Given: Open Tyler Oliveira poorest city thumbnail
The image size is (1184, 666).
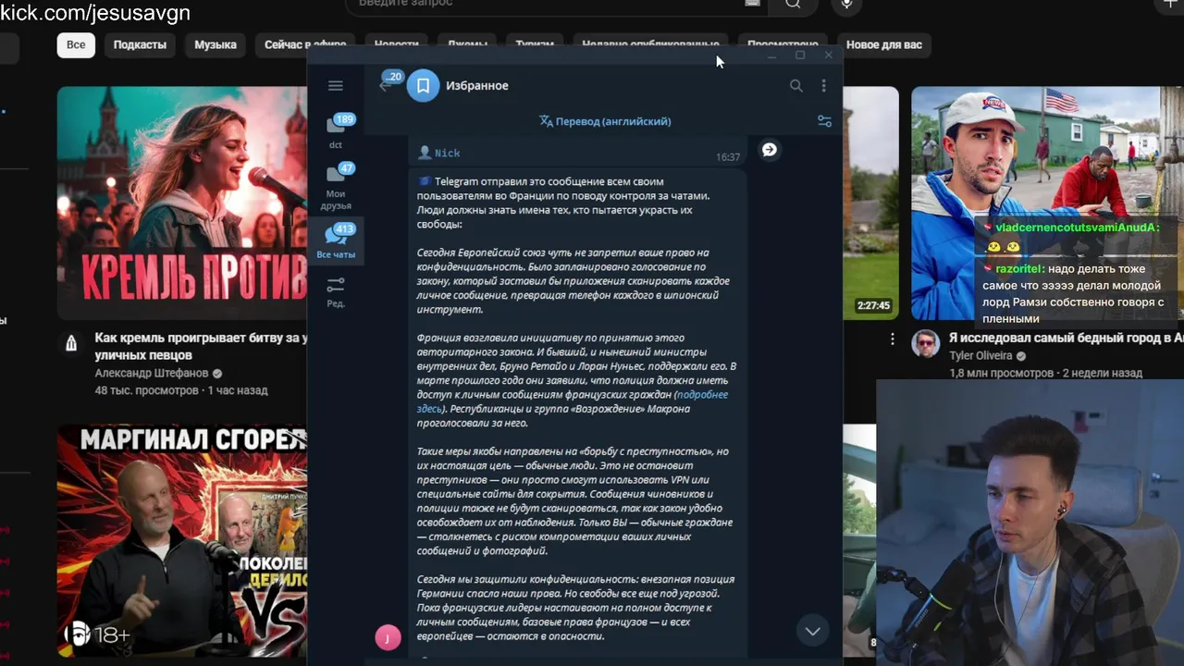Looking at the screenshot, I should 1047,203.
